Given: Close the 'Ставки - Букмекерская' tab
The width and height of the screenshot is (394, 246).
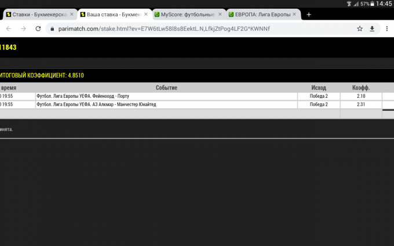Looking at the screenshot, I should 72,14.
